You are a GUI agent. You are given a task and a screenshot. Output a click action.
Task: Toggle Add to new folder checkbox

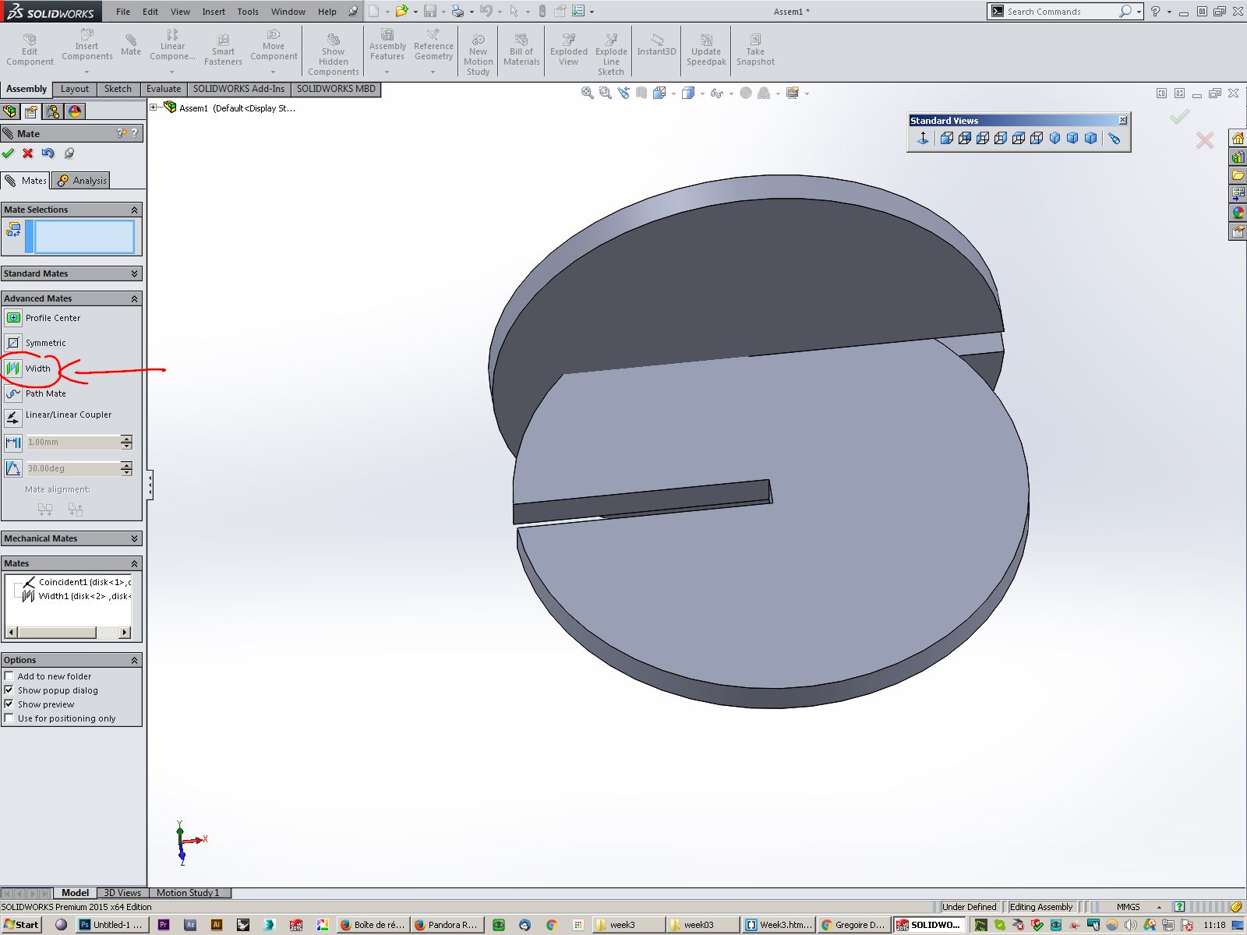pos(9,676)
